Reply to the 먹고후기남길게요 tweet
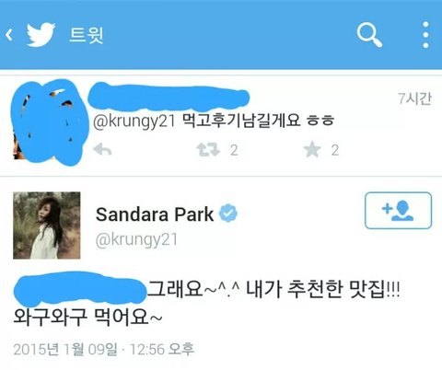 [102, 150]
